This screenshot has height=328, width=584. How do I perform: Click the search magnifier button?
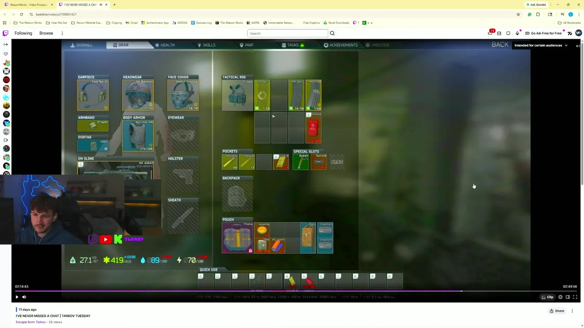(x=332, y=33)
